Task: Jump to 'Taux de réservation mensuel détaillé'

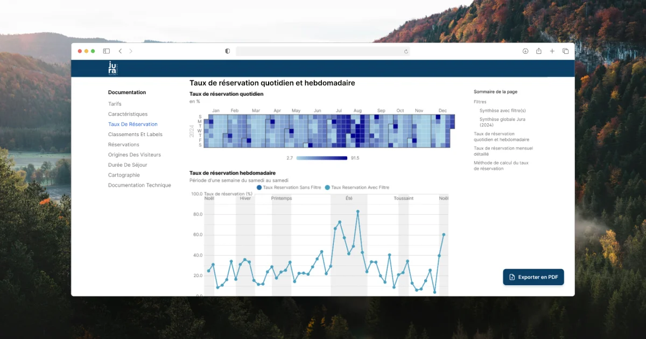Action: pos(503,151)
